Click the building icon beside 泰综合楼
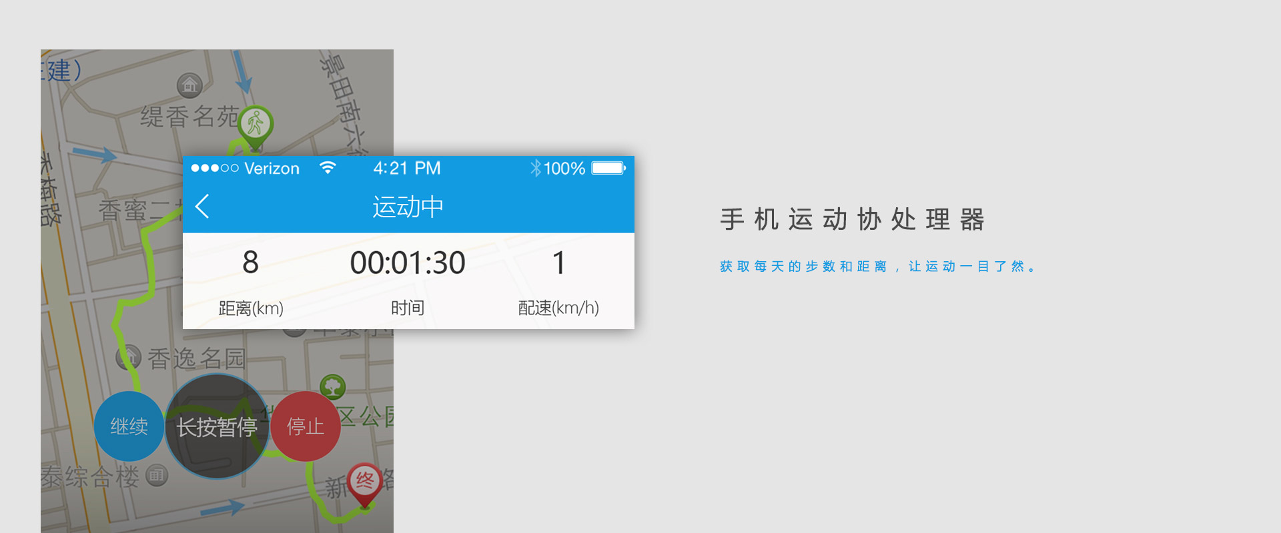The width and height of the screenshot is (1281, 533). [157, 475]
